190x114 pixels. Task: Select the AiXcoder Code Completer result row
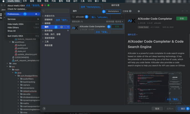[97, 28]
